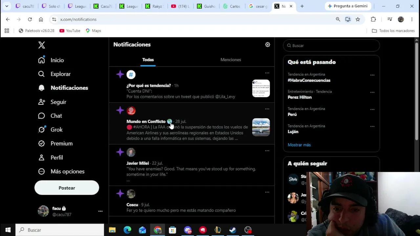Viewport: 420px width, 236px height.
Task: Click Mostrar más under trends
Action: (x=299, y=145)
